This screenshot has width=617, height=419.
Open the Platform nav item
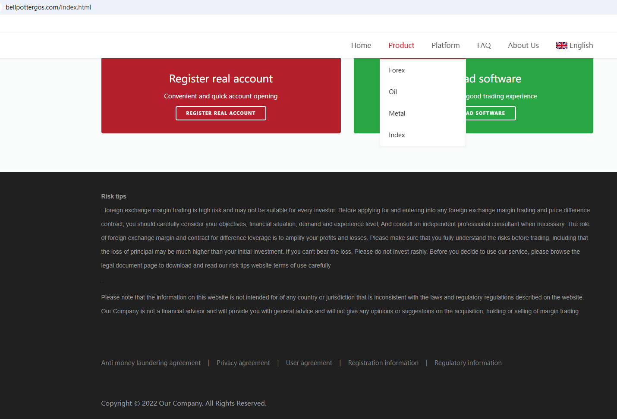click(445, 46)
